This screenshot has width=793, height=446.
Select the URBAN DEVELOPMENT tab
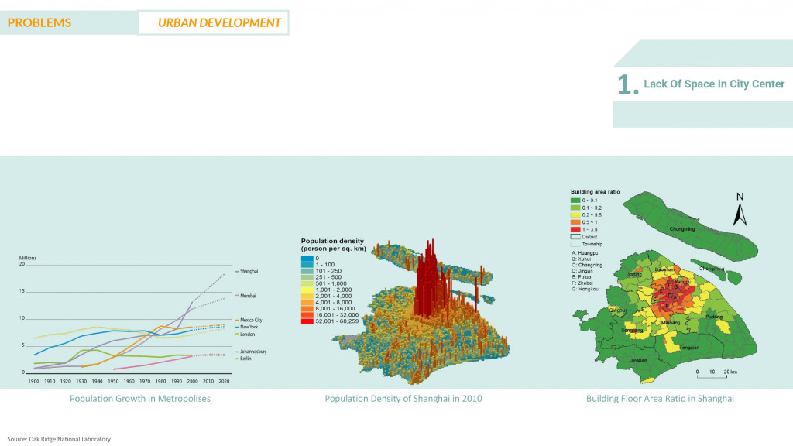(x=219, y=22)
